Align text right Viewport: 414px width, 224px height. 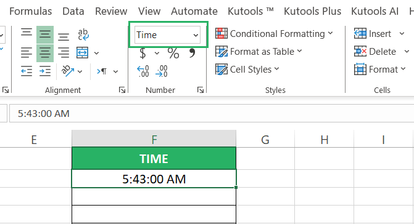tap(64, 53)
